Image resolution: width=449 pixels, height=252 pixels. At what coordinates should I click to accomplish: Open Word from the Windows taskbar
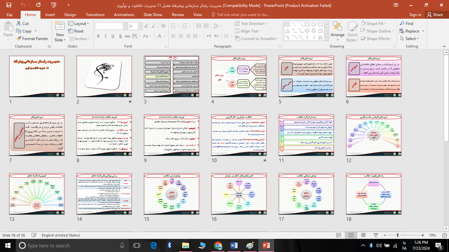[234, 245]
